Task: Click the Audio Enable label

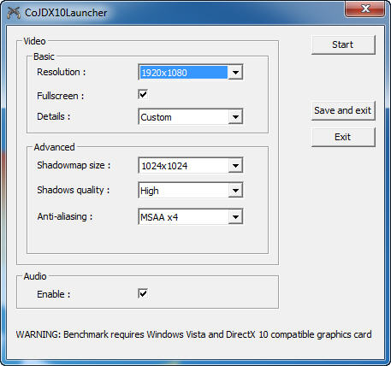Action: point(53,294)
